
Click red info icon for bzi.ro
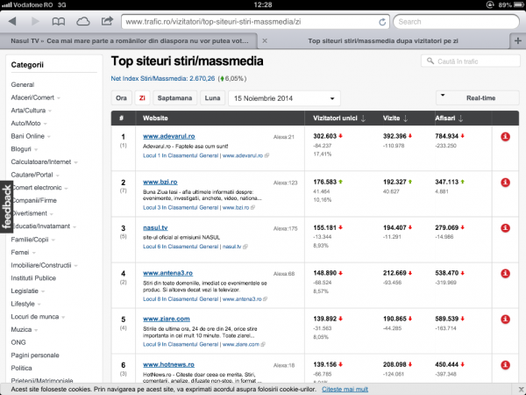click(x=505, y=182)
